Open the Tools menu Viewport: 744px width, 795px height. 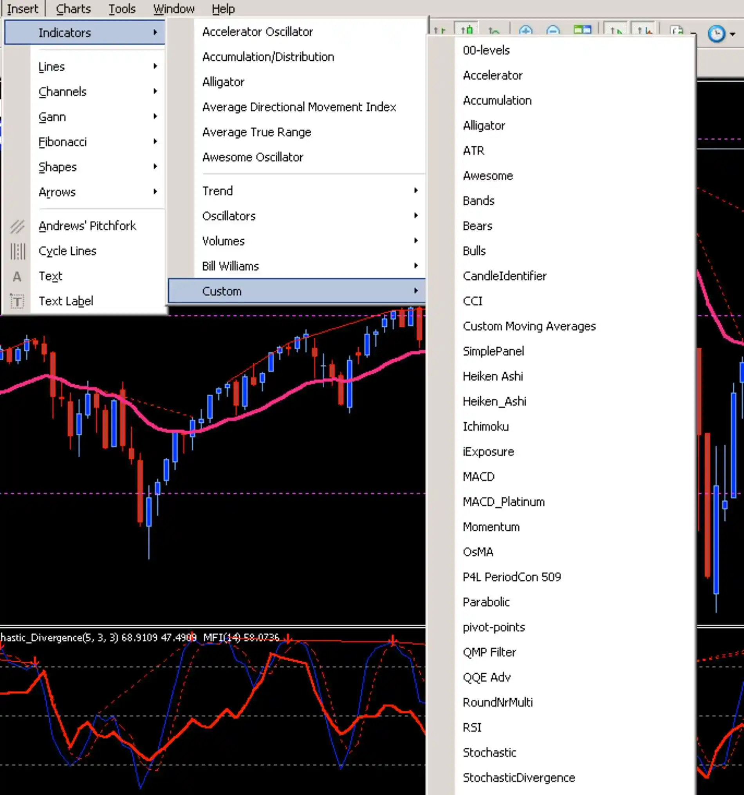pyautogui.click(x=122, y=8)
